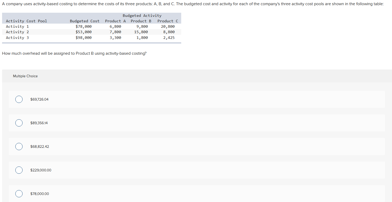
Task: Click the $229,000.00 answer label text
Action: [41, 170]
